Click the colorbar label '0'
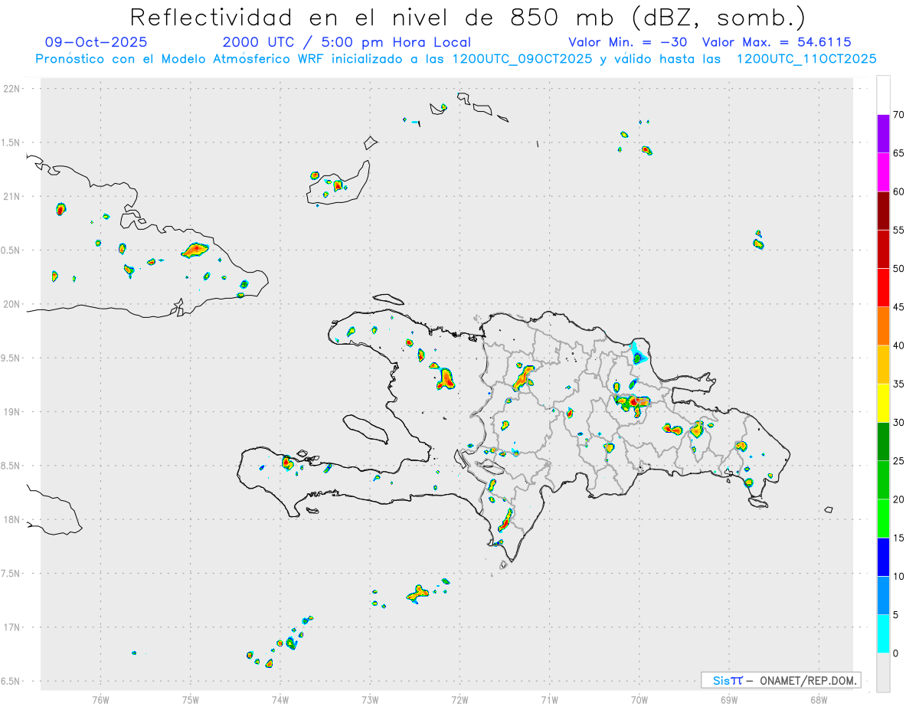 (895, 653)
